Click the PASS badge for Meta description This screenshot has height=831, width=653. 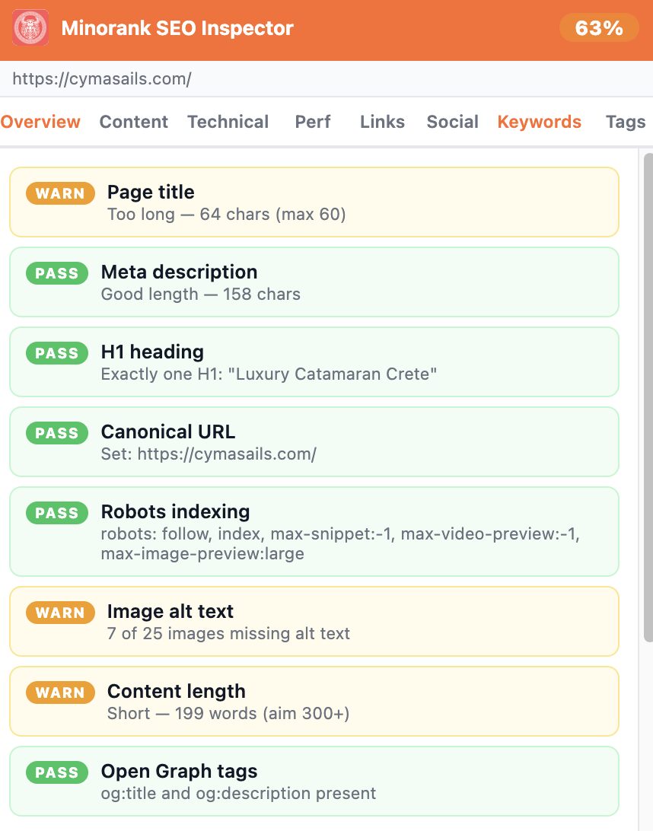57,273
